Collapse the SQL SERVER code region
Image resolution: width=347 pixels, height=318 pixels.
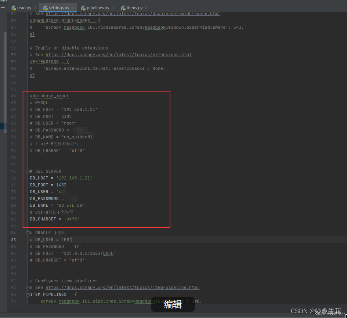pyautogui.click(x=27, y=171)
